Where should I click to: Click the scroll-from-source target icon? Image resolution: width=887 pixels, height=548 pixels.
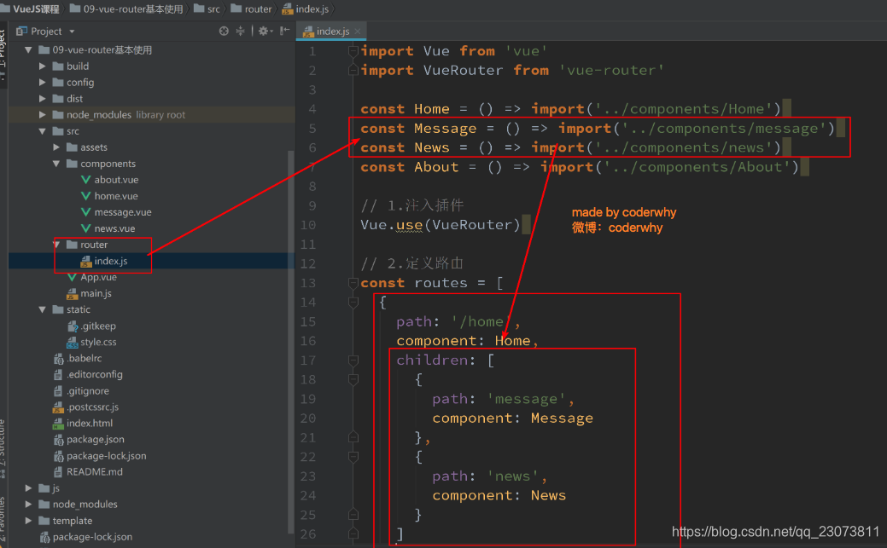click(x=224, y=31)
